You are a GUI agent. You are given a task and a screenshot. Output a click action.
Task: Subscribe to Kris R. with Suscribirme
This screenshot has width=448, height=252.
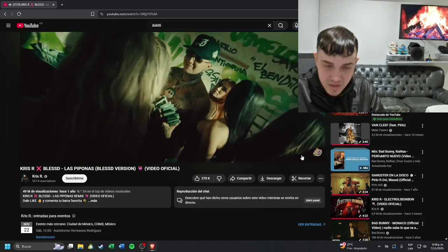(x=75, y=178)
